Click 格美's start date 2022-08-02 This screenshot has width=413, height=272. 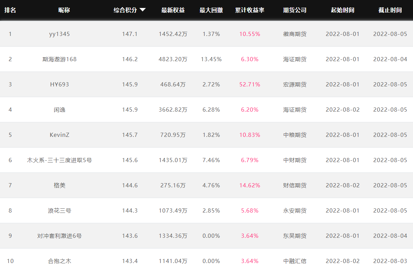point(342,185)
